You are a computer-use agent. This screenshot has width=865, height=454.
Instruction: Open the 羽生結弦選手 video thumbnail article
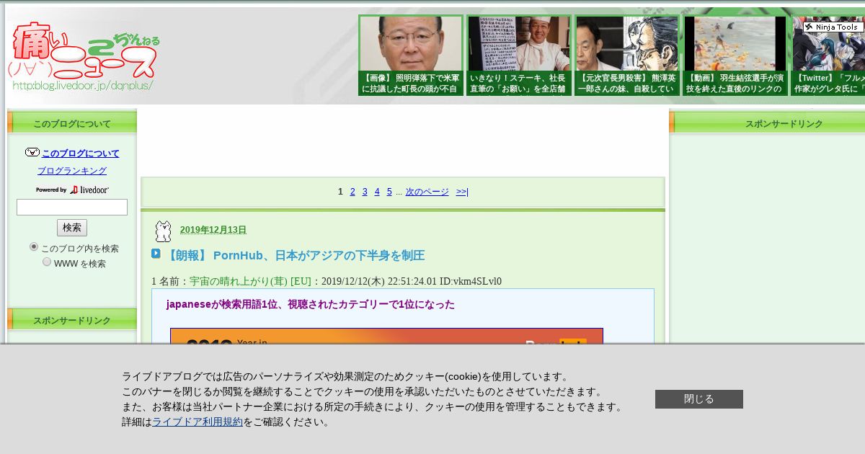tap(735, 55)
